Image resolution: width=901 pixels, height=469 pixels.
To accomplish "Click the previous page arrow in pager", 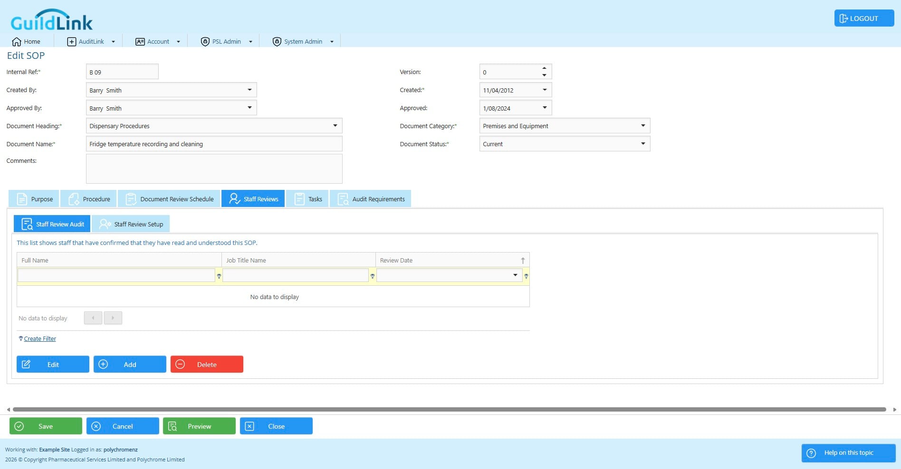I will pyautogui.click(x=93, y=318).
